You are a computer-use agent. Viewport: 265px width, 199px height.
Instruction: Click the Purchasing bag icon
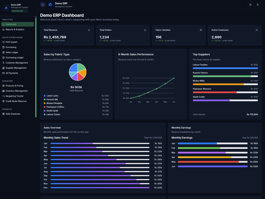[3, 47]
